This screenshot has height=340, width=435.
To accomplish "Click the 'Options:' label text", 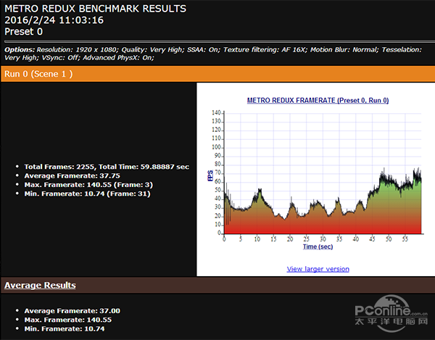I will click(20, 49).
